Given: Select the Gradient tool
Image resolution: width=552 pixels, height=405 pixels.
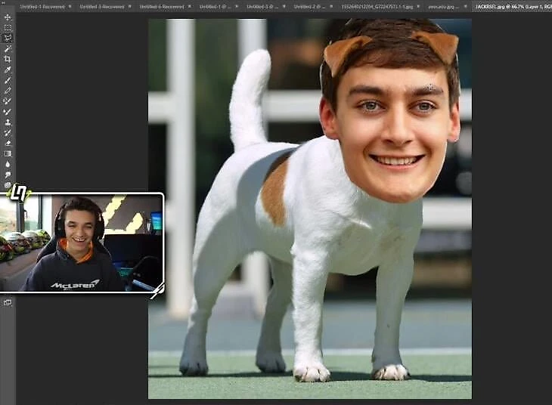Looking at the screenshot, I should click(8, 153).
